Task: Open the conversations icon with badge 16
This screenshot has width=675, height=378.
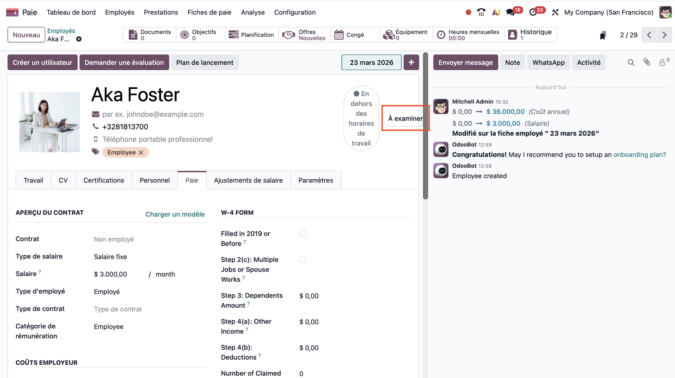Action: pyautogui.click(x=510, y=12)
